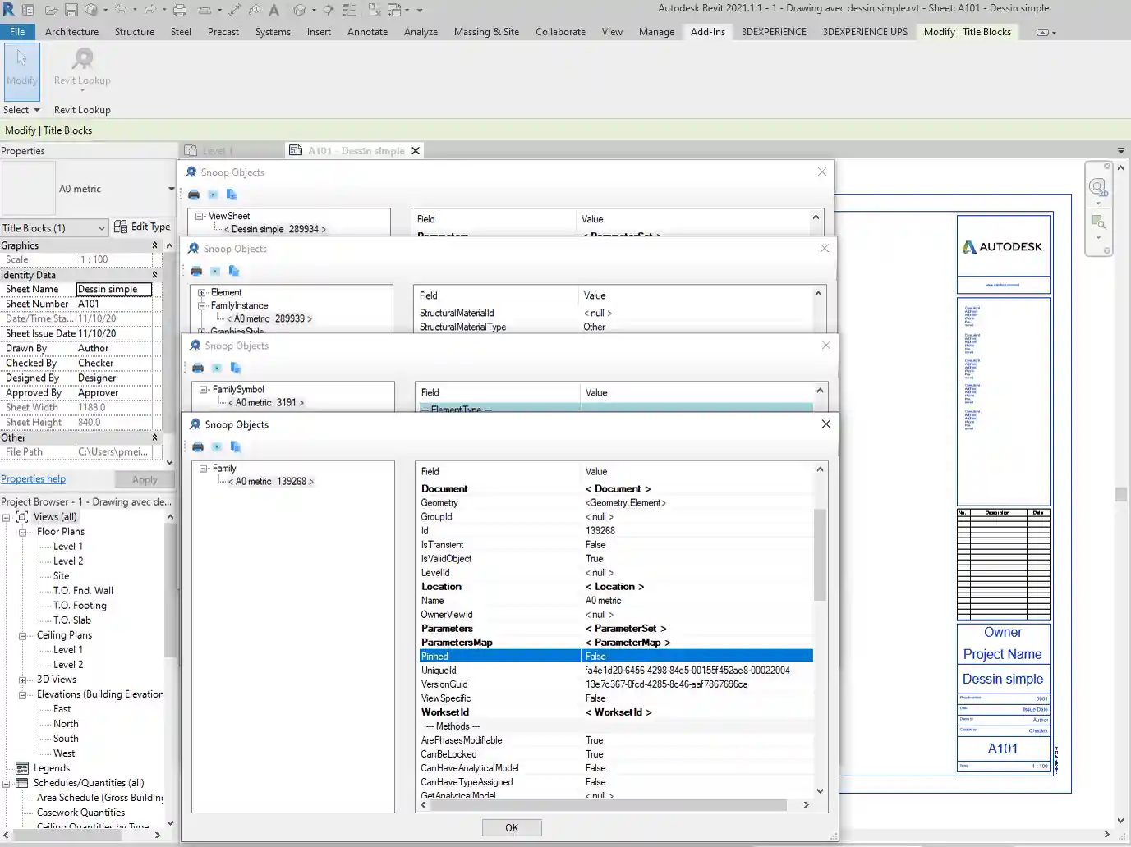Screen dimensions: 1131x847
Task: Click the print icon in the Family Snoop Objects dialog
Action: (198, 446)
